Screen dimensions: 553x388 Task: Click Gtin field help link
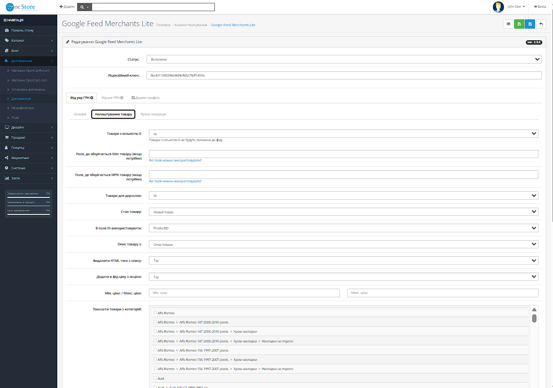tap(175, 160)
